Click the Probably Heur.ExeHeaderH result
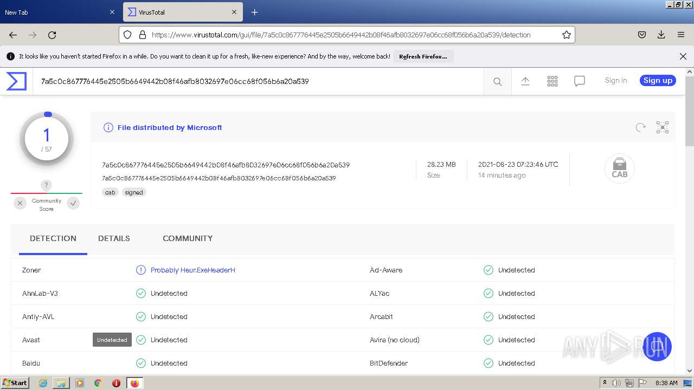The width and height of the screenshot is (694, 390). 193,270
